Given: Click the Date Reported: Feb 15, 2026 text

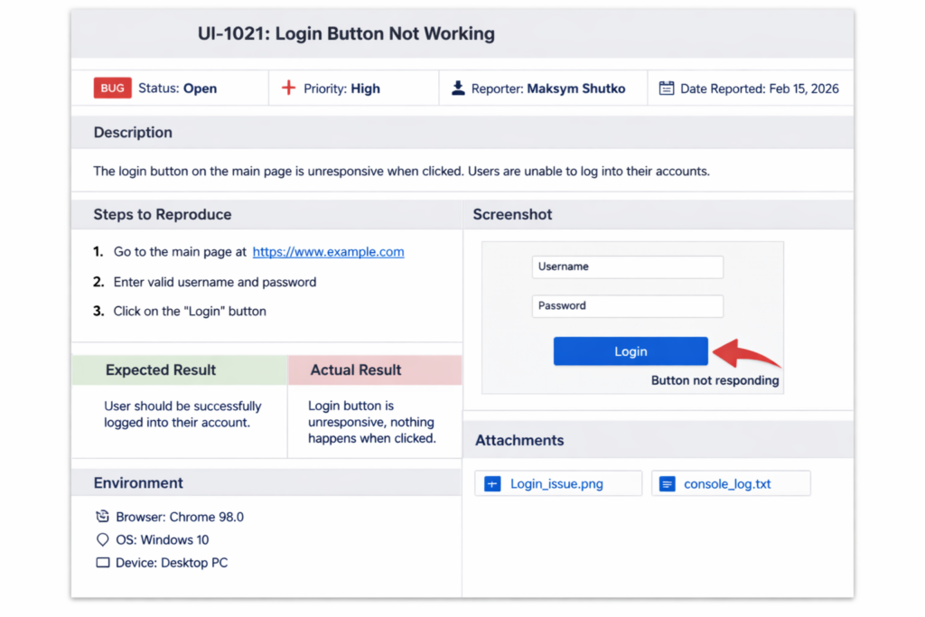Looking at the screenshot, I should click(759, 89).
